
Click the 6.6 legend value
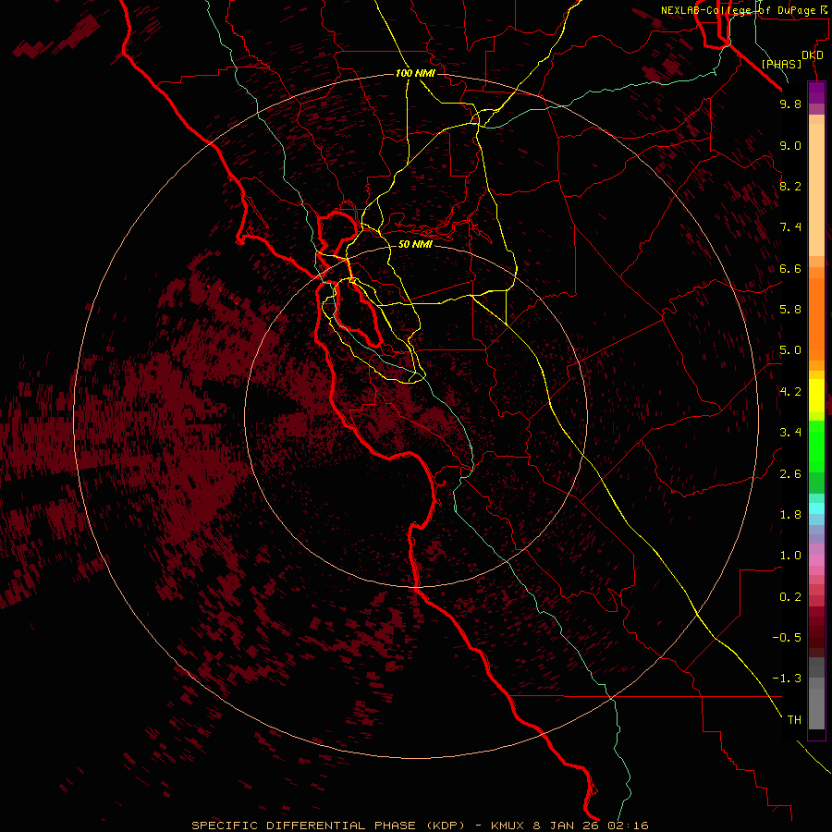click(x=790, y=268)
